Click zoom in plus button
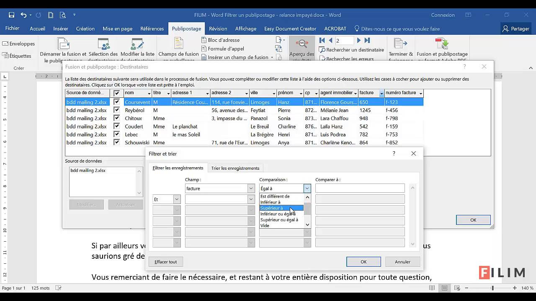The height and width of the screenshot is (301, 536). (x=515, y=288)
